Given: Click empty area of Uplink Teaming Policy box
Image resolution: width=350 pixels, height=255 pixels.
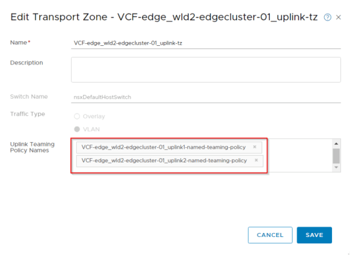Looking at the screenshot, I should 299,155.
